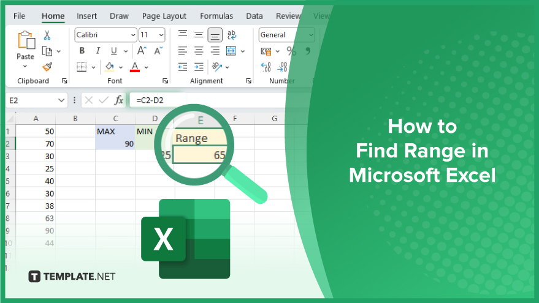Screen dimensions: 539x303
Task: Toggle Italic formatting
Action: point(98,51)
